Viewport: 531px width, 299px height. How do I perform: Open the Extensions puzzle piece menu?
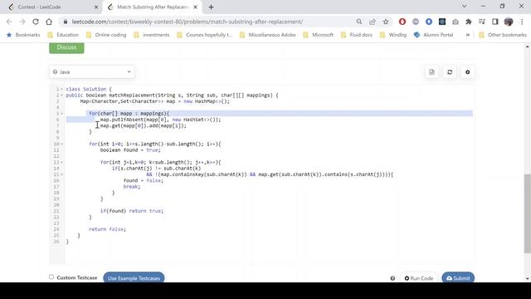click(469, 22)
